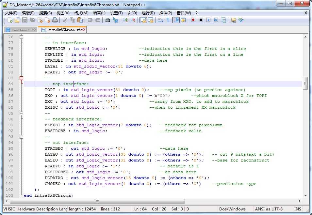Viewport: 312px width, 215px height.
Task: Open the 视图(V) menu
Action: click(x=63, y=13)
